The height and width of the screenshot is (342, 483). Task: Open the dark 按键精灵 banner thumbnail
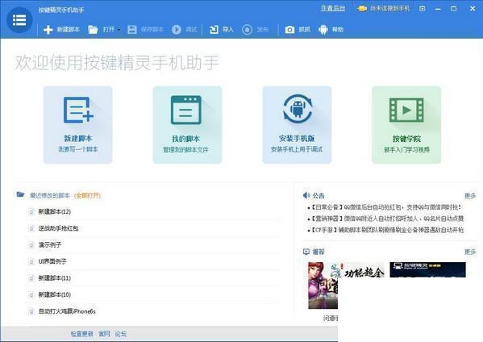[x=427, y=270]
